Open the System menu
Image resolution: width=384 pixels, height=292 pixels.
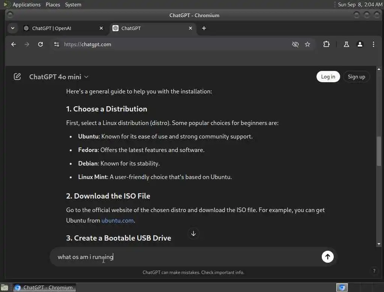click(73, 5)
